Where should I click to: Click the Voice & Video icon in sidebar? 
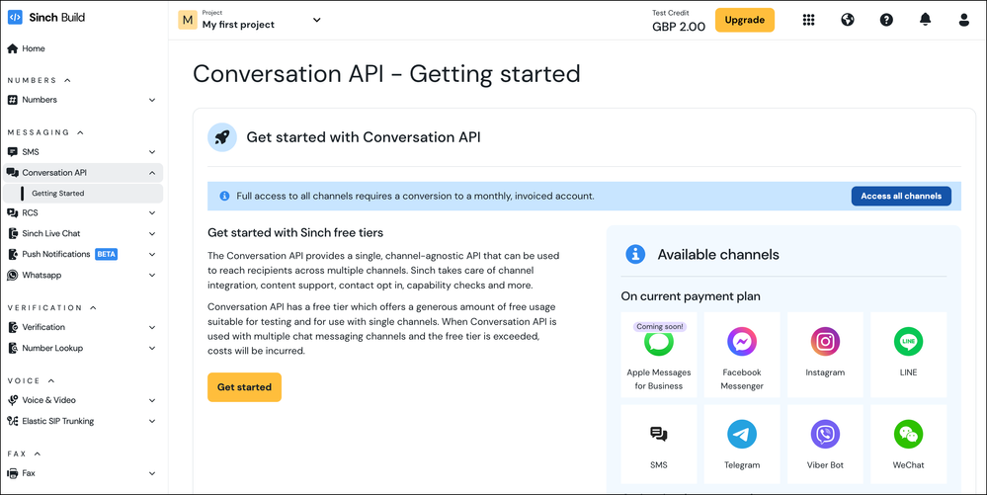click(x=13, y=400)
